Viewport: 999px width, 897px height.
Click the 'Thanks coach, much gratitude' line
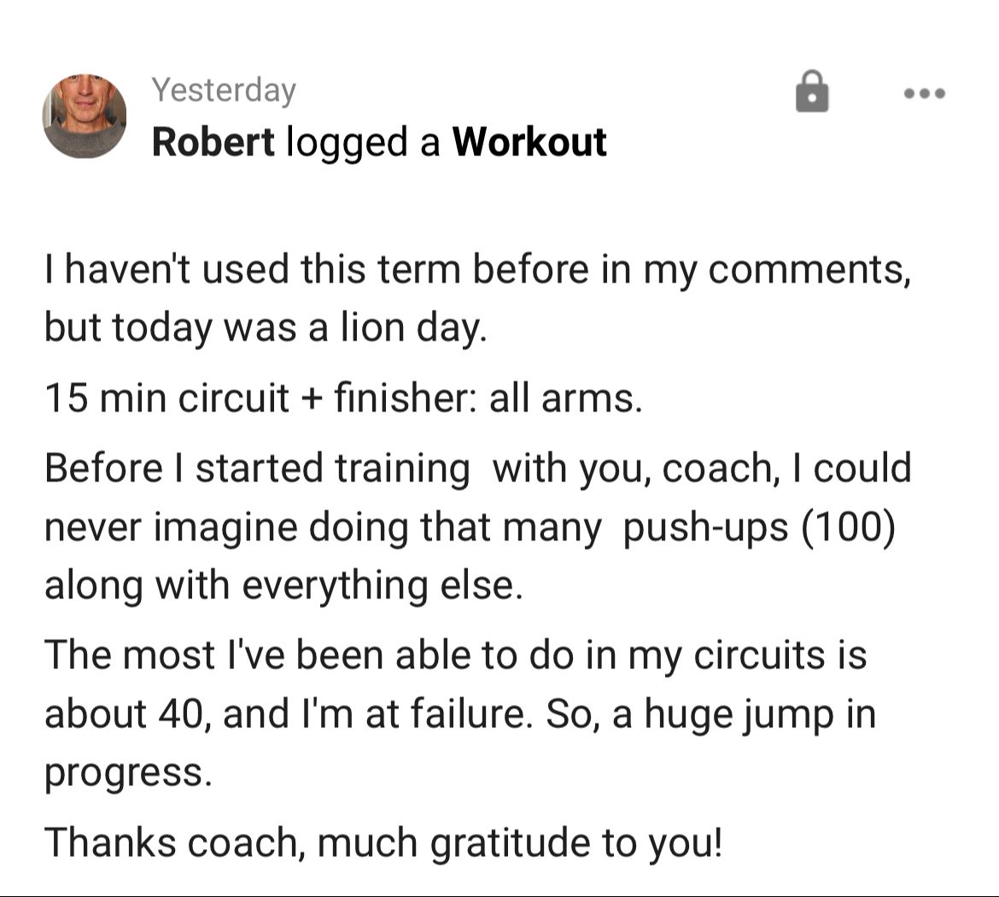pos(383,843)
